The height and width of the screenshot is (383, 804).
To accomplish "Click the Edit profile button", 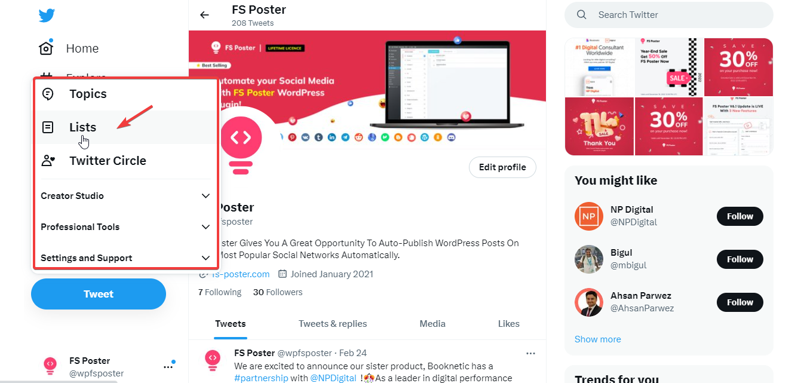I will (502, 167).
